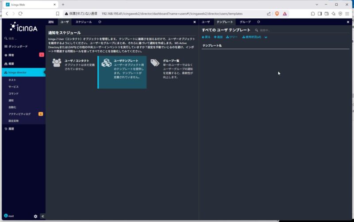Open 通知 in the sidebar submenu
This screenshot has width=354, height=222.
click(x=11, y=101)
